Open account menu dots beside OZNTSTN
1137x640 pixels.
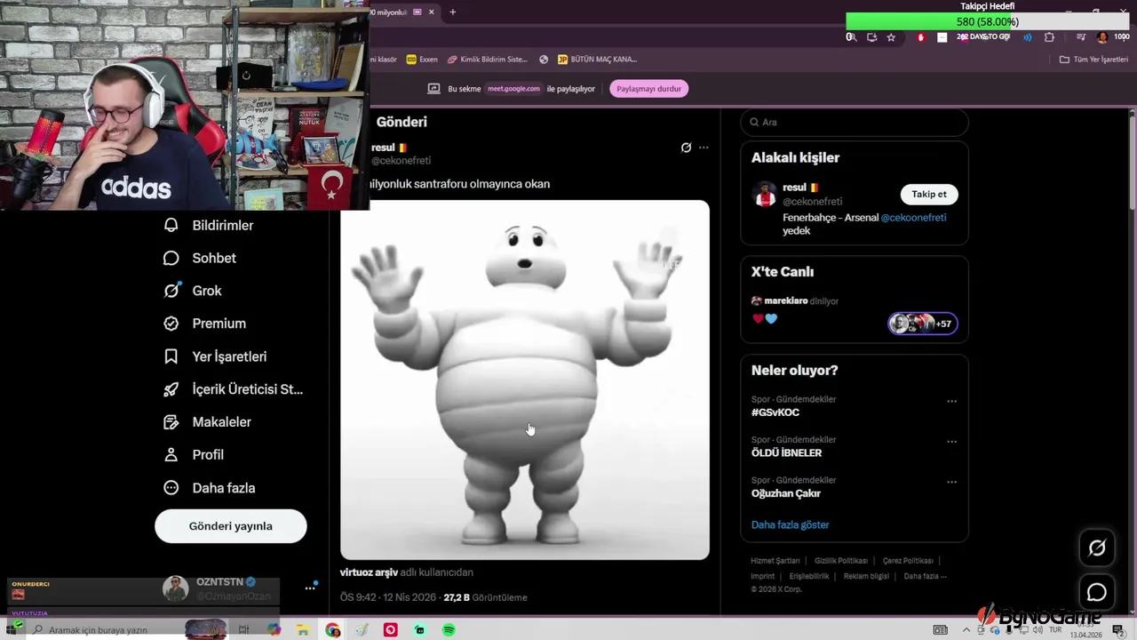(310, 588)
